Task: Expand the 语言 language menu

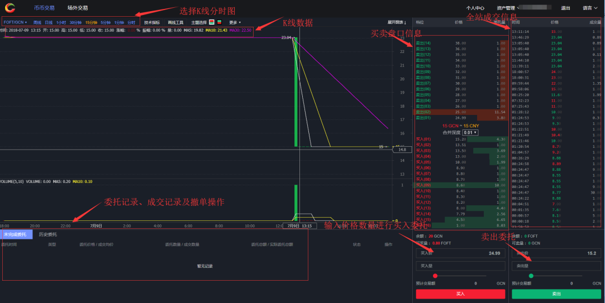Action: click(x=590, y=8)
